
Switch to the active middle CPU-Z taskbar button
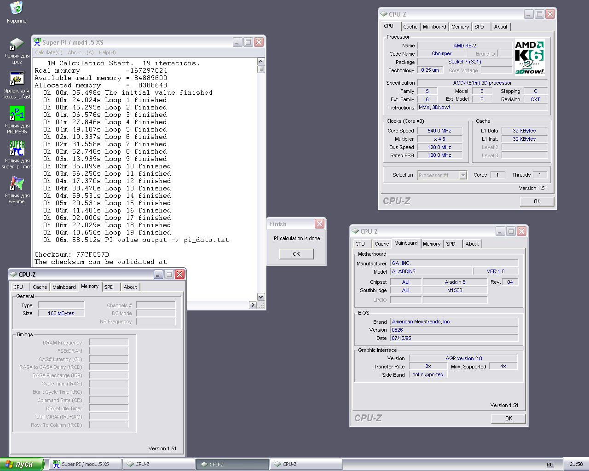tap(232, 464)
